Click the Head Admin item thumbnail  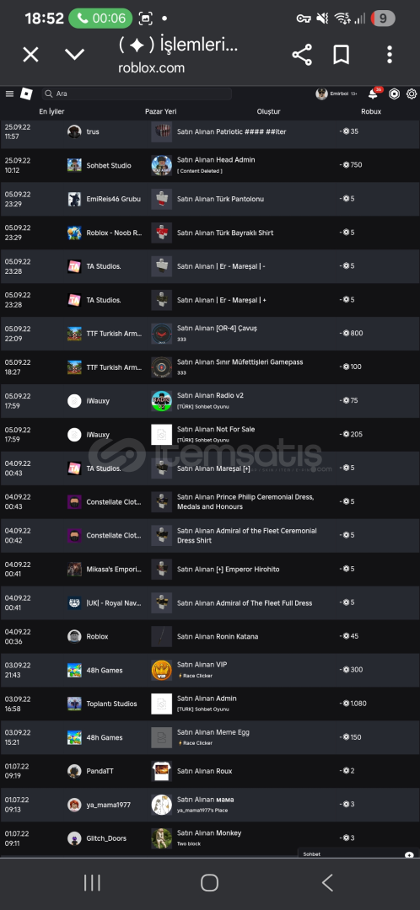click(161, 165)
